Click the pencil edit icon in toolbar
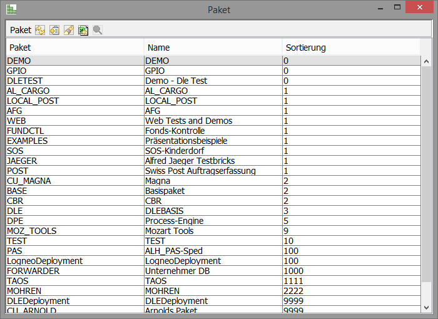 coord(69,30)
